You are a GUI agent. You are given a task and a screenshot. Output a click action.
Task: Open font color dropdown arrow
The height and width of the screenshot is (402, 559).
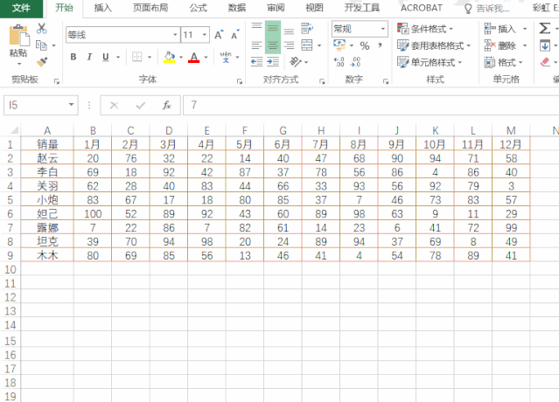point(206,57)
